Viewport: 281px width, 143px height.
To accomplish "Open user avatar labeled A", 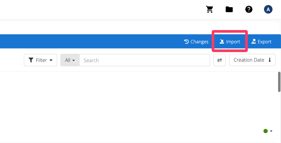I will pyautogui.click(x=268, y=9).
